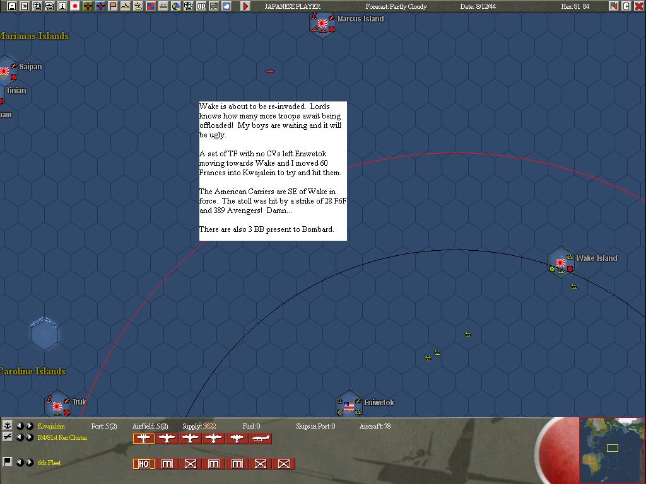
Task: Click the red end turn arrow
Action: pyautogui.click(x=245, y=6)
